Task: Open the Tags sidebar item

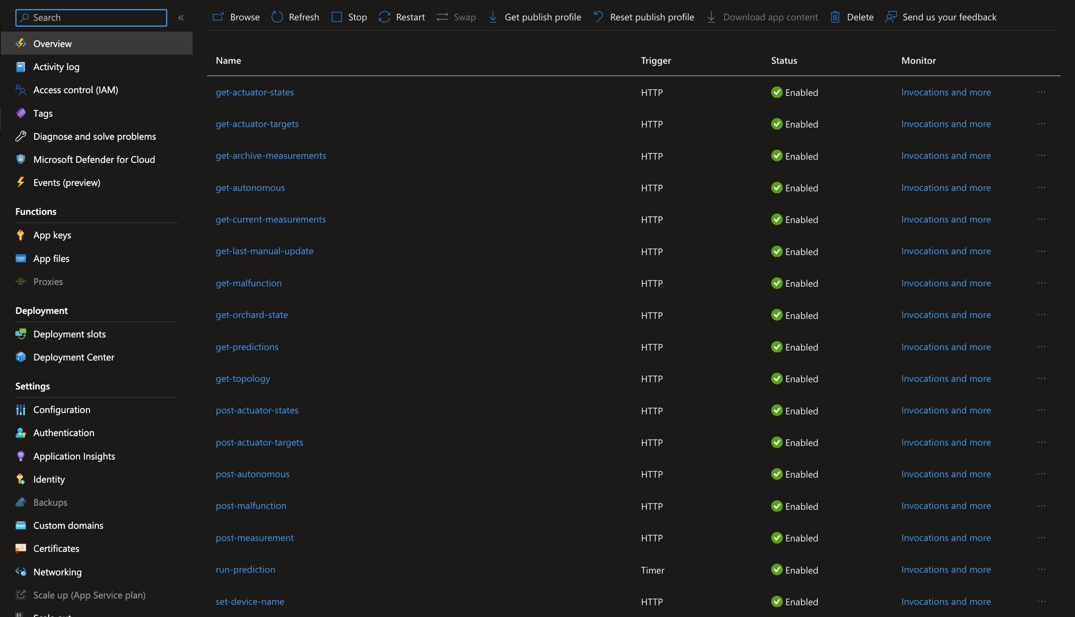Action: tap(43, 114)
